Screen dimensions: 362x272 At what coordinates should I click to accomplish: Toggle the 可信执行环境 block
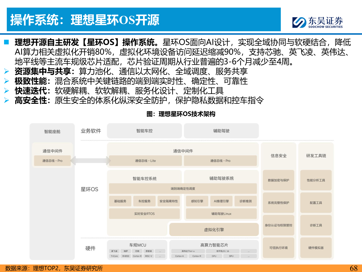pyautogui.click(x=278, y=247)
